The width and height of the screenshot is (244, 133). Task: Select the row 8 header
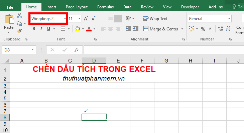[x=5, y=117]
